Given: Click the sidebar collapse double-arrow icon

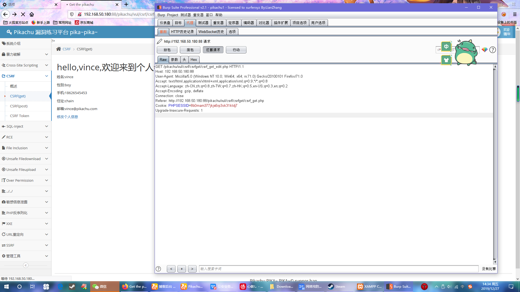Looking at the screenshot, I should pos(25,265).
